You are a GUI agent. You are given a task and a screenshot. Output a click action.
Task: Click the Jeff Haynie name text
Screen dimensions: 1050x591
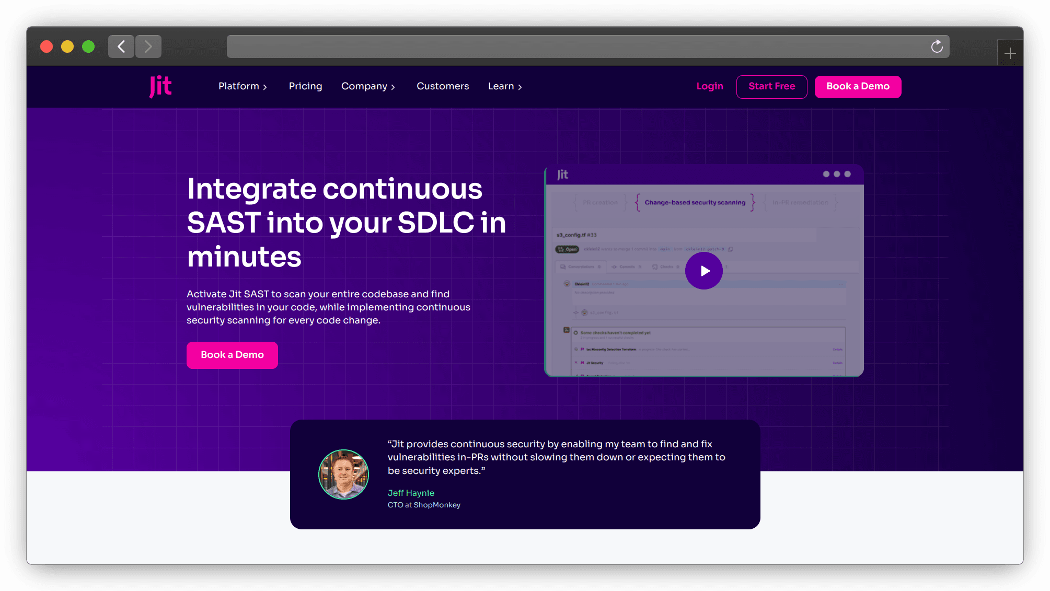pos(411,493)
